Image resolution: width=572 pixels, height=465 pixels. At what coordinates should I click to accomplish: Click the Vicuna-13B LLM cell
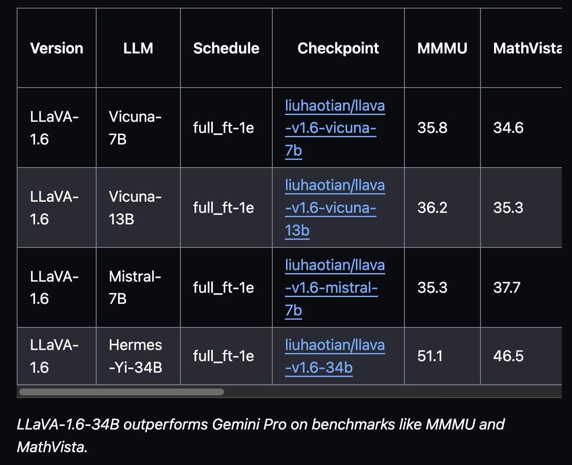[x=135, y=208]
